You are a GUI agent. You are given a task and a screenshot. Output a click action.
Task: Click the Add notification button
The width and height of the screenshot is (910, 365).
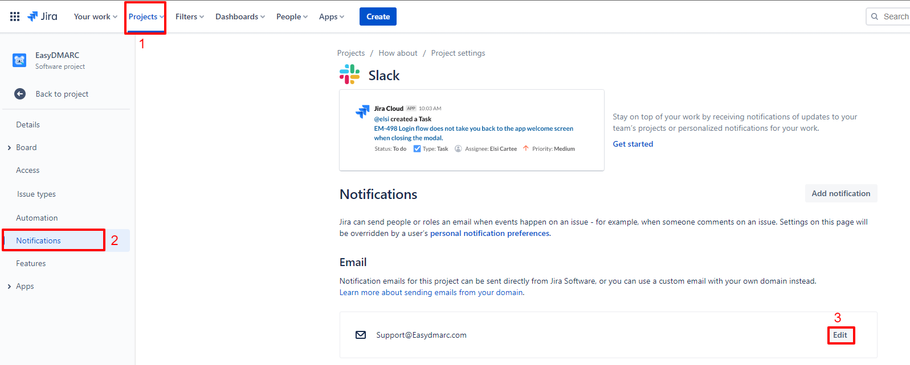(841, 193)
